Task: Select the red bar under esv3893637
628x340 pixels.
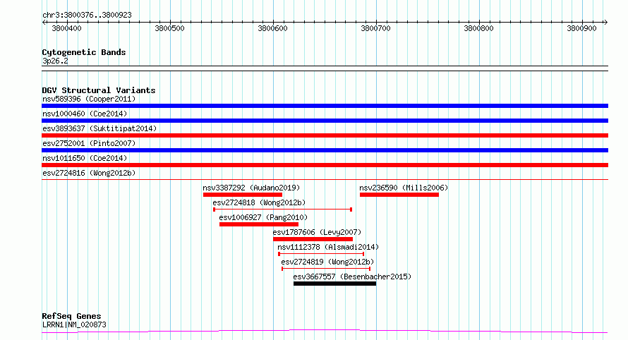Action: tap(325, 135)
